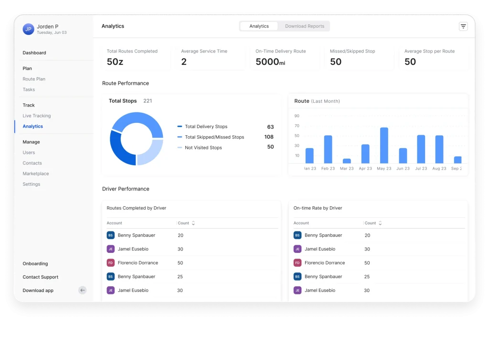
Task: Click the May 23 bar in Route chart
Action: 384,145
